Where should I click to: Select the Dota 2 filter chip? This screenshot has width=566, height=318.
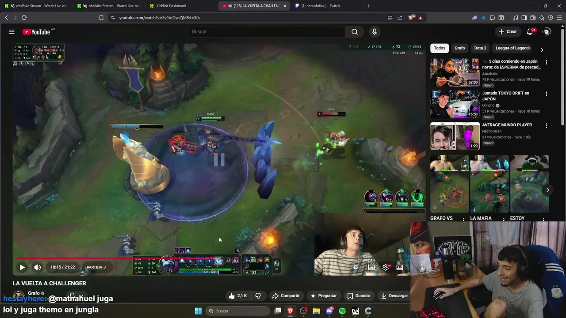tap(480, 48)
